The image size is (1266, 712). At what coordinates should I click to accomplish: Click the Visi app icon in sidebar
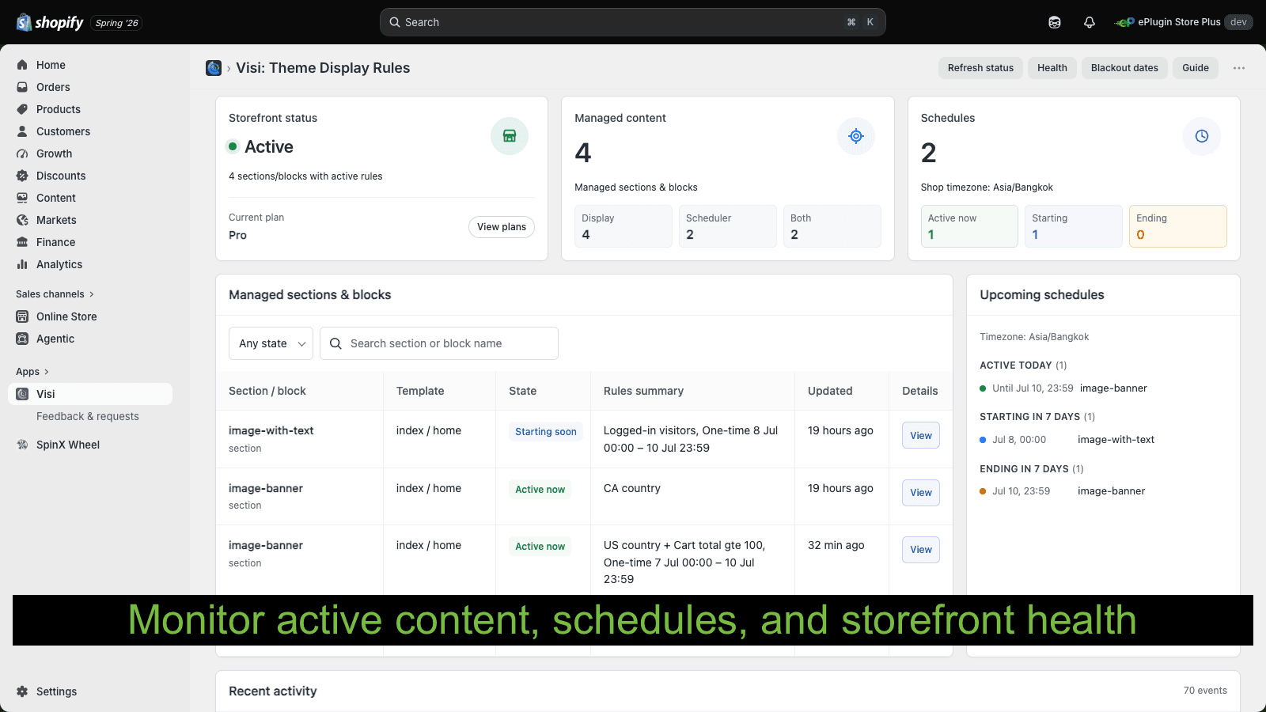click(x=22, y=394)
